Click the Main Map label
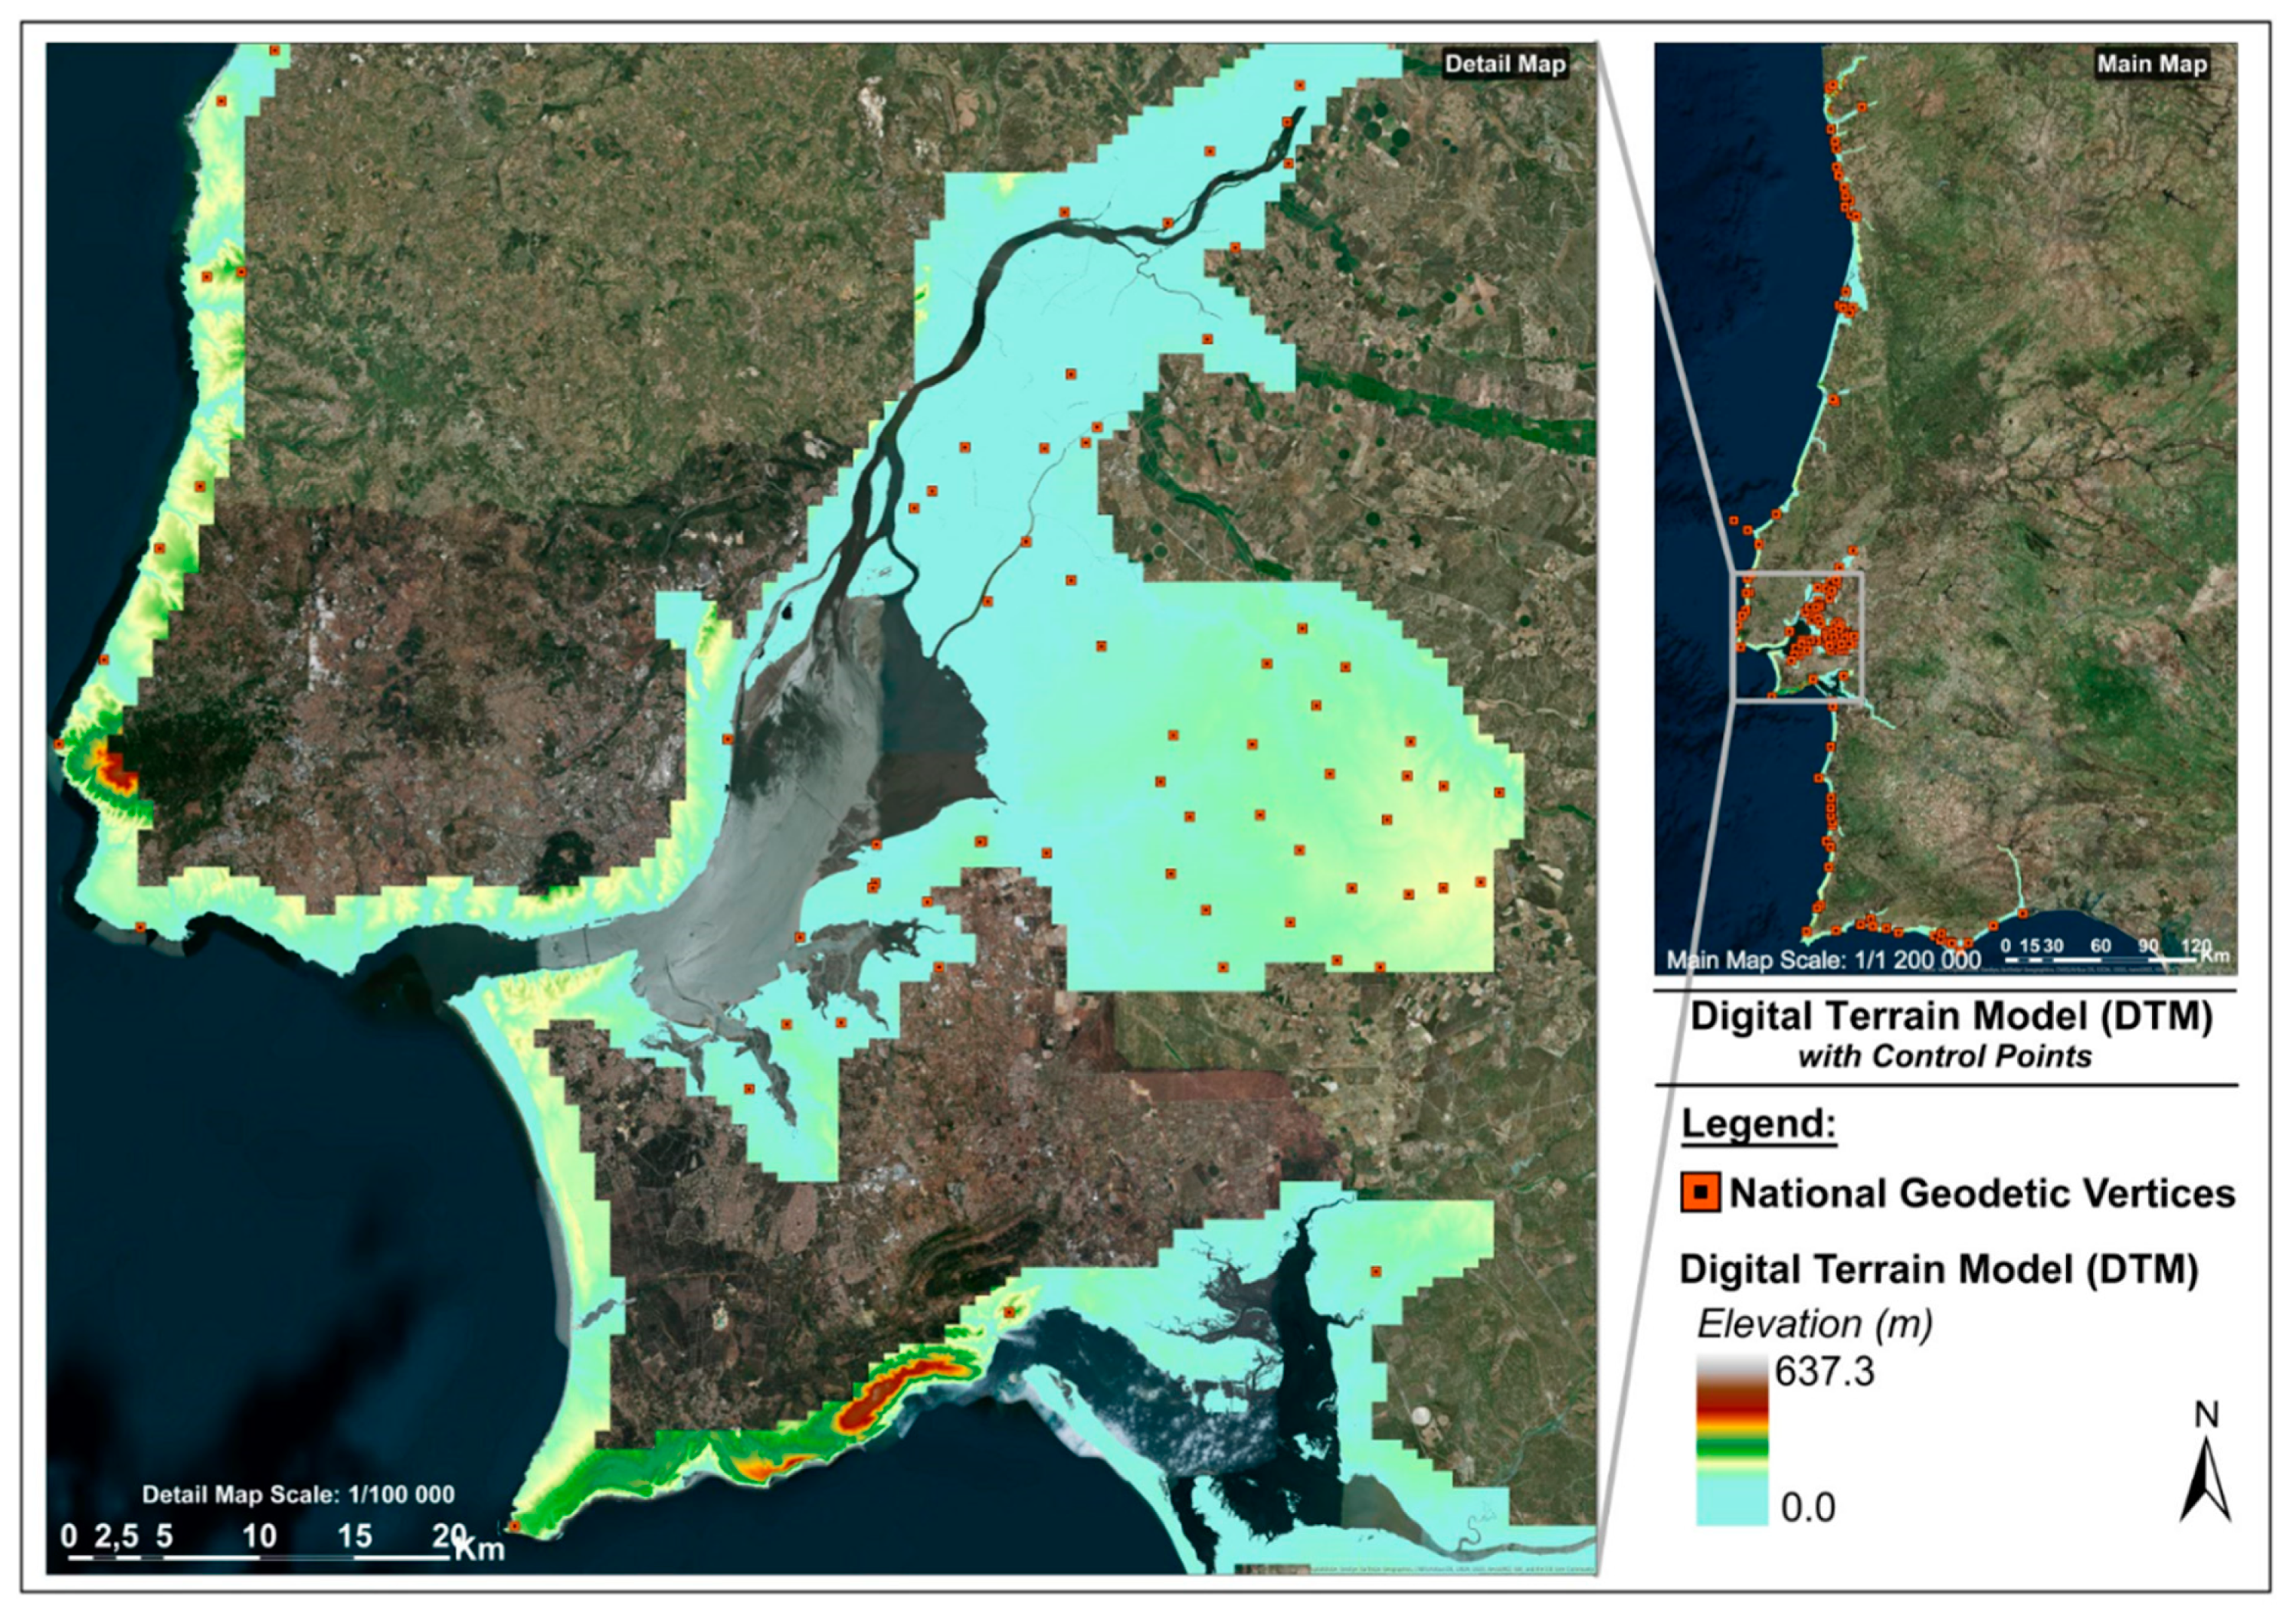The image size is (2296, 1613). point(2151,64)
